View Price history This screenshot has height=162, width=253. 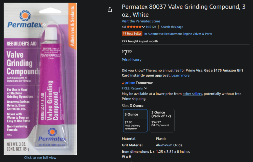[132, 60]
